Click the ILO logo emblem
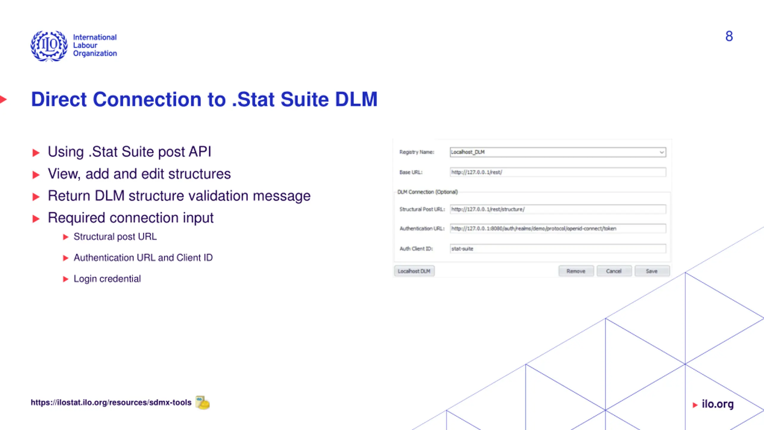764x430 pixels. pyautogui.click(x=49, y=46)
